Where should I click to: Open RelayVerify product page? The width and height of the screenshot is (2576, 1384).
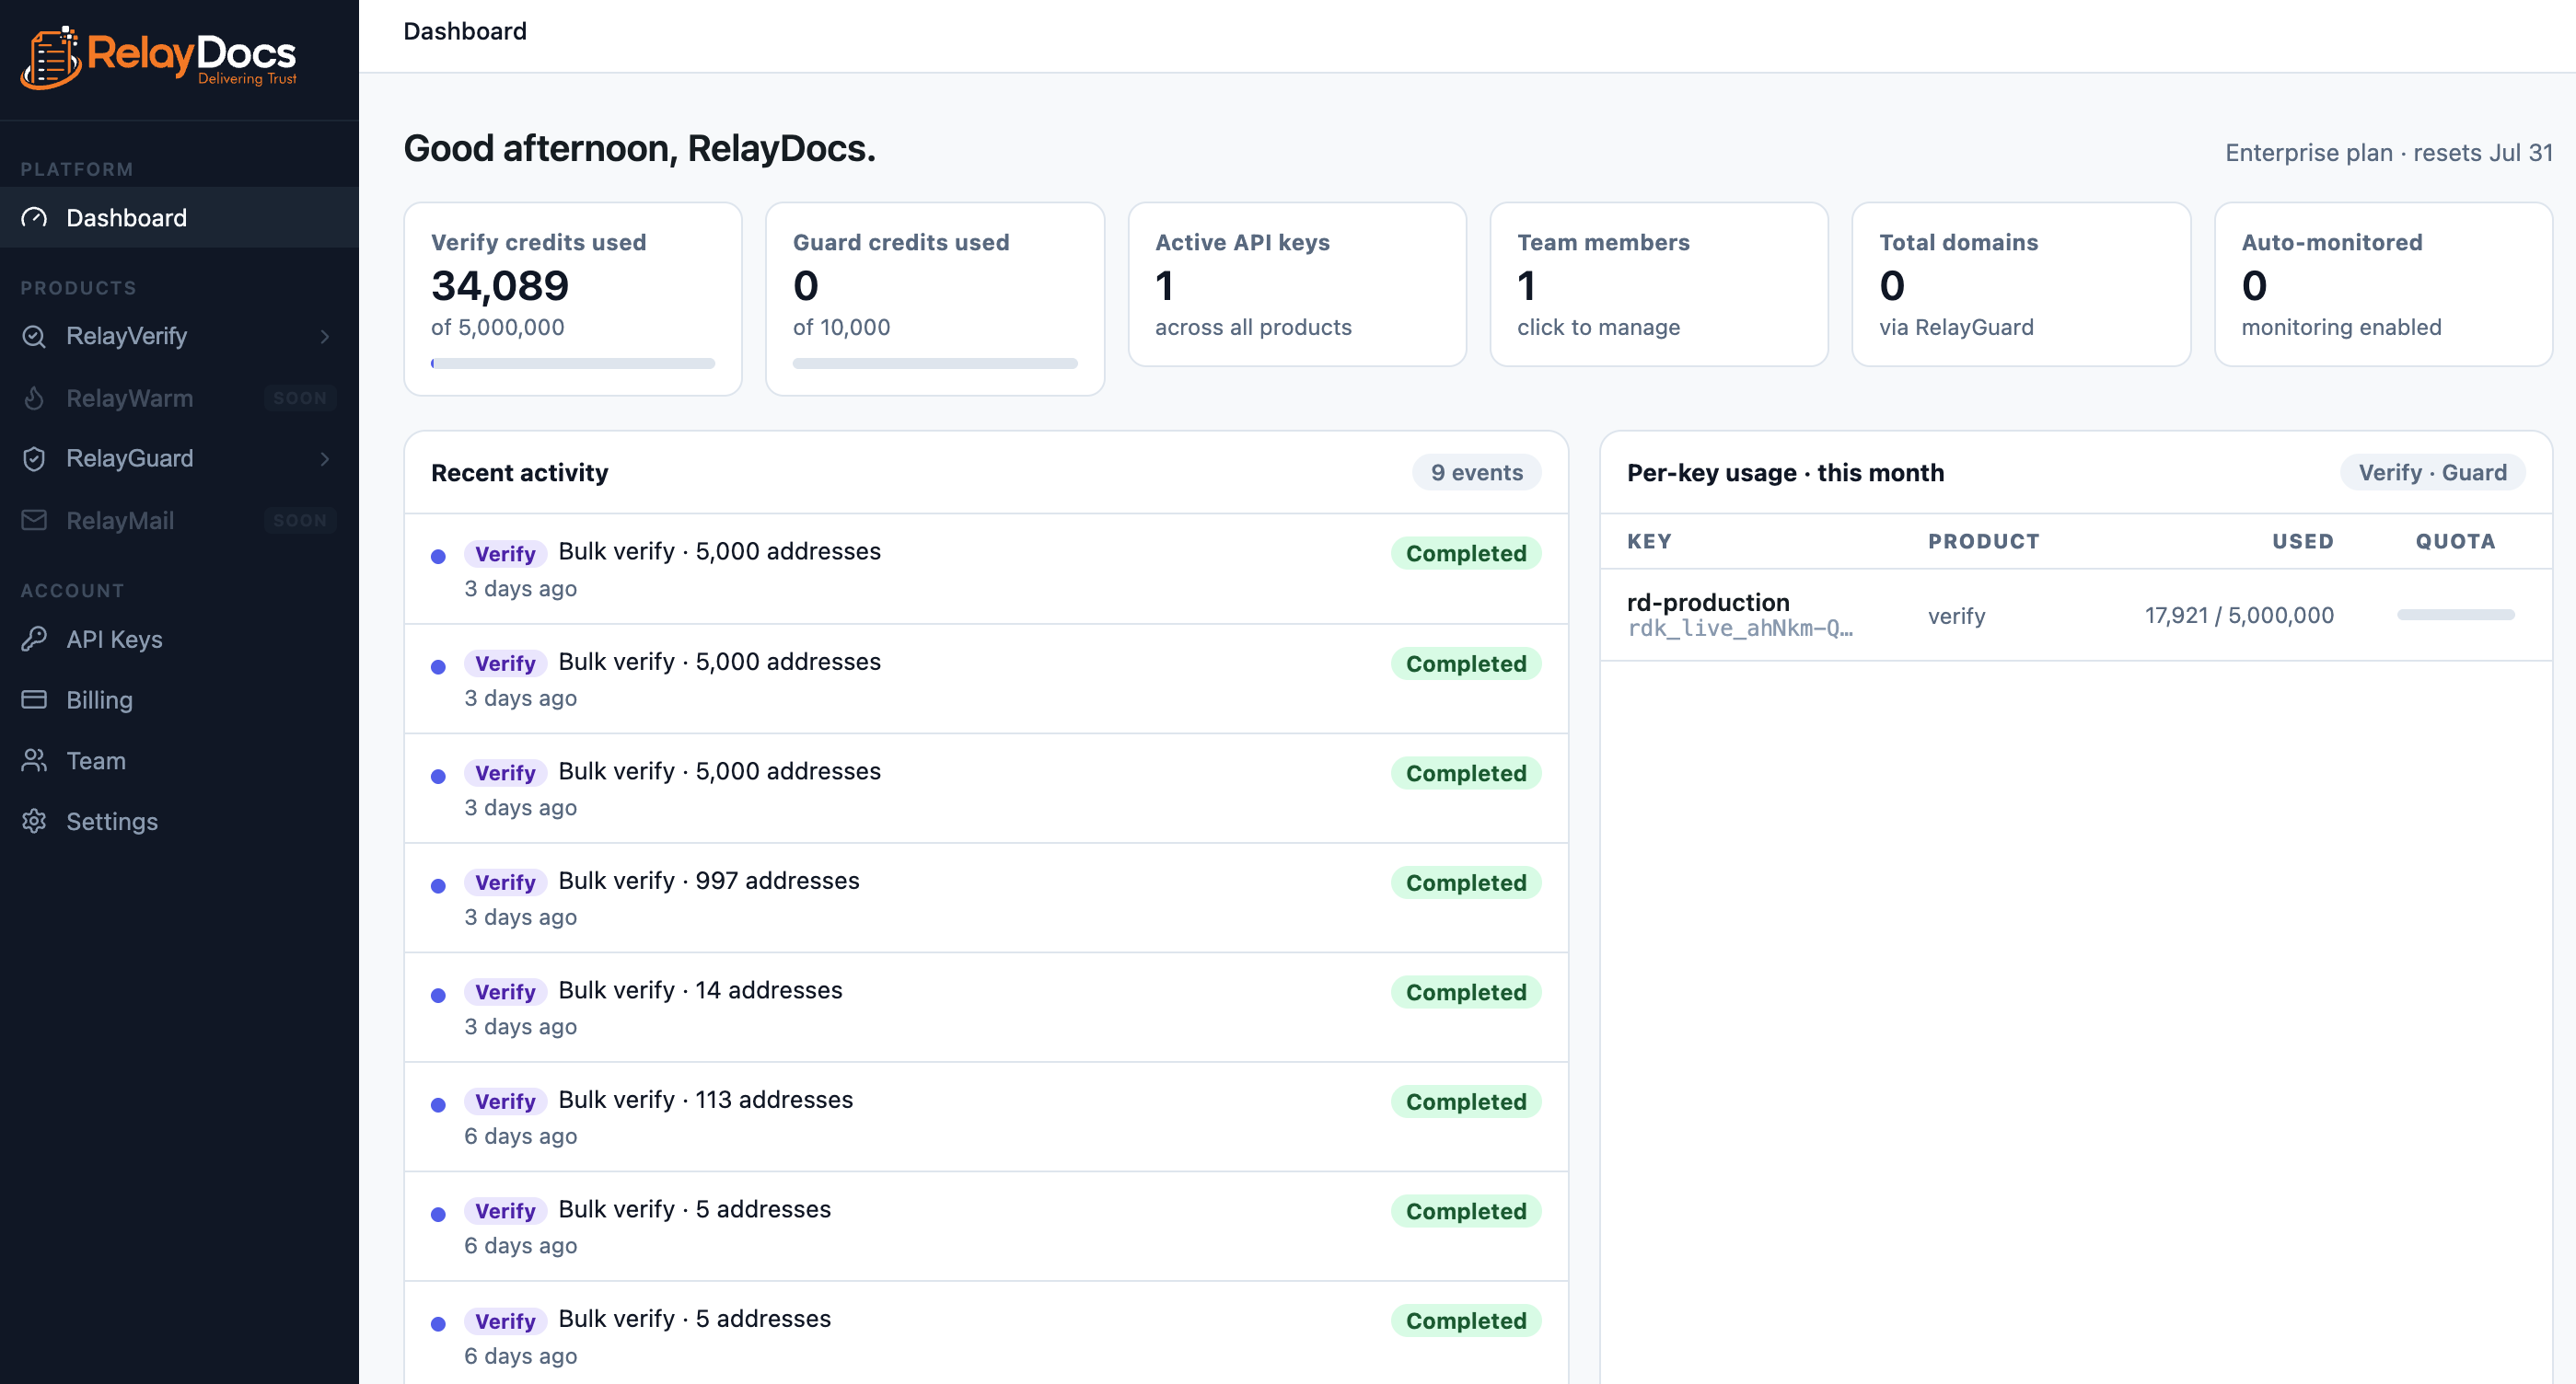tap(179, 336)
